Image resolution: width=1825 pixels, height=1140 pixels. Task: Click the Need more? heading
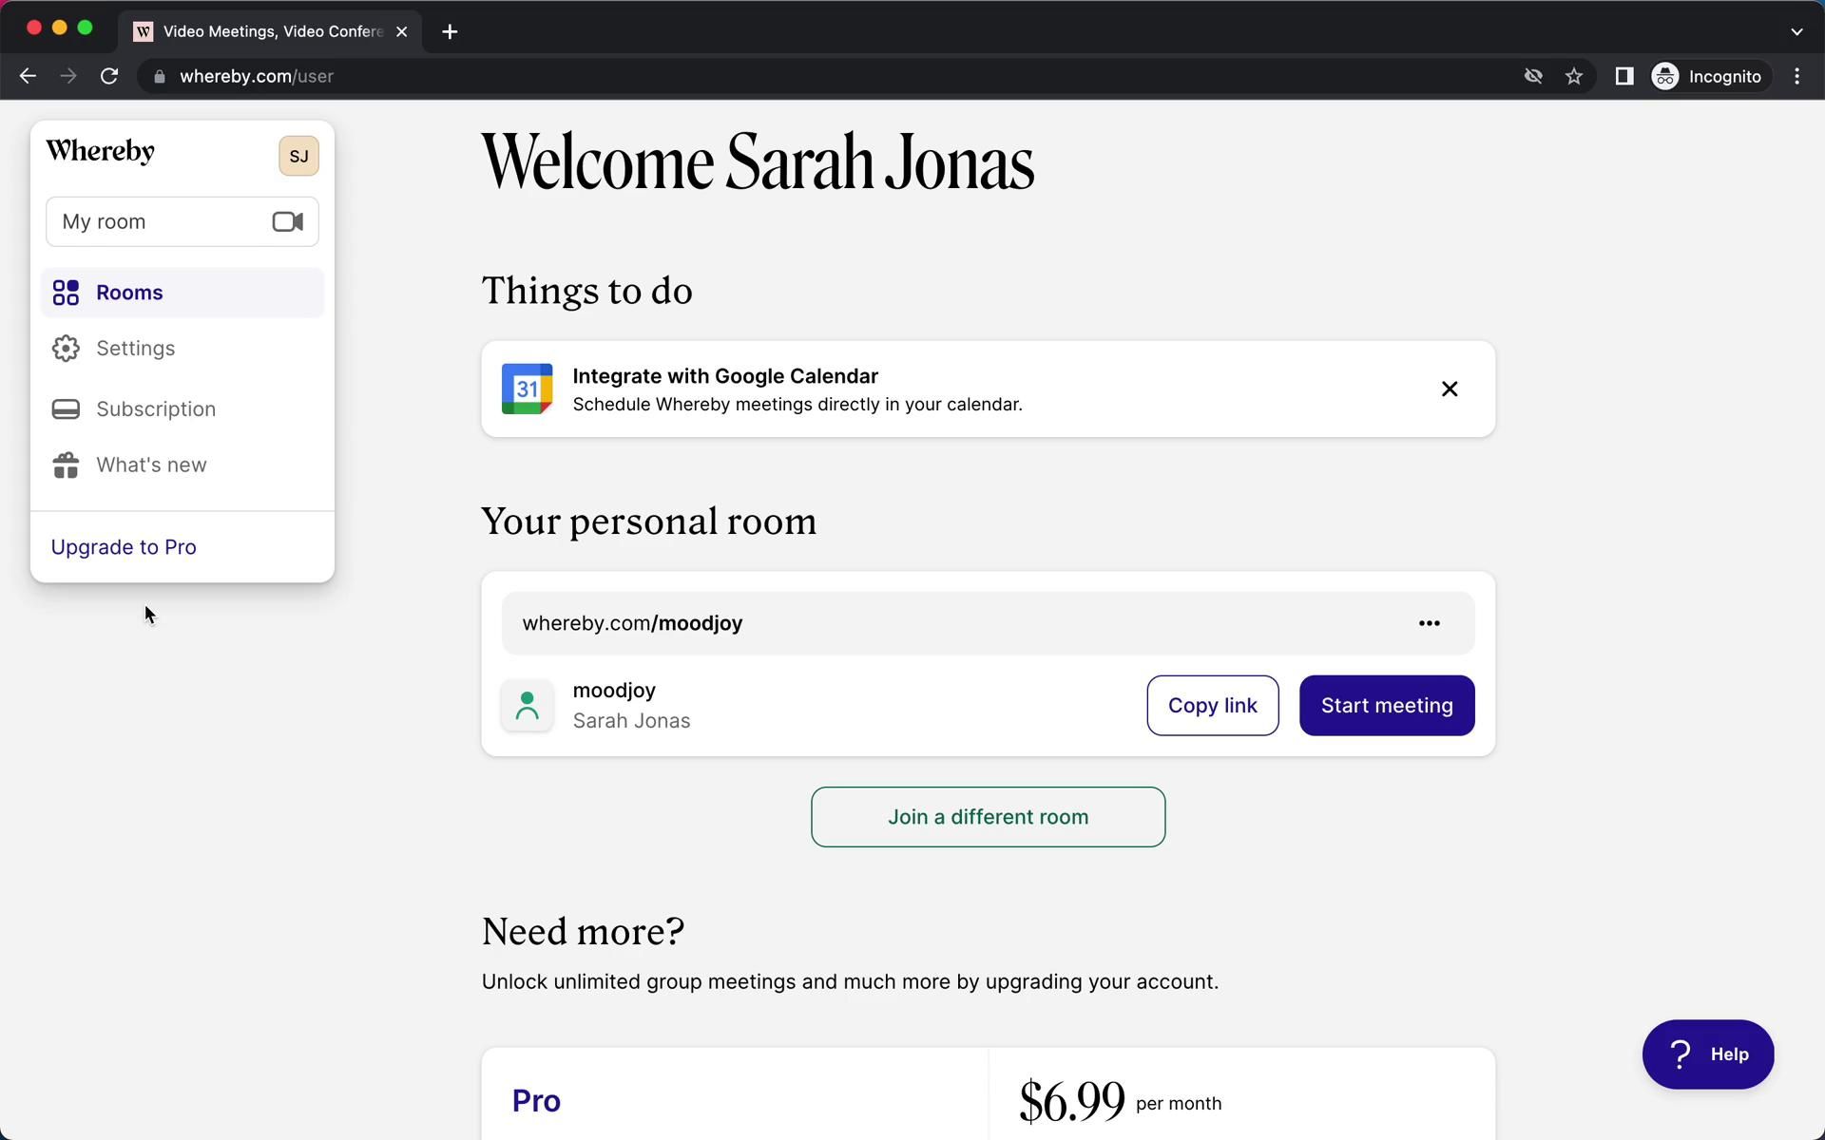coord(583,931)
